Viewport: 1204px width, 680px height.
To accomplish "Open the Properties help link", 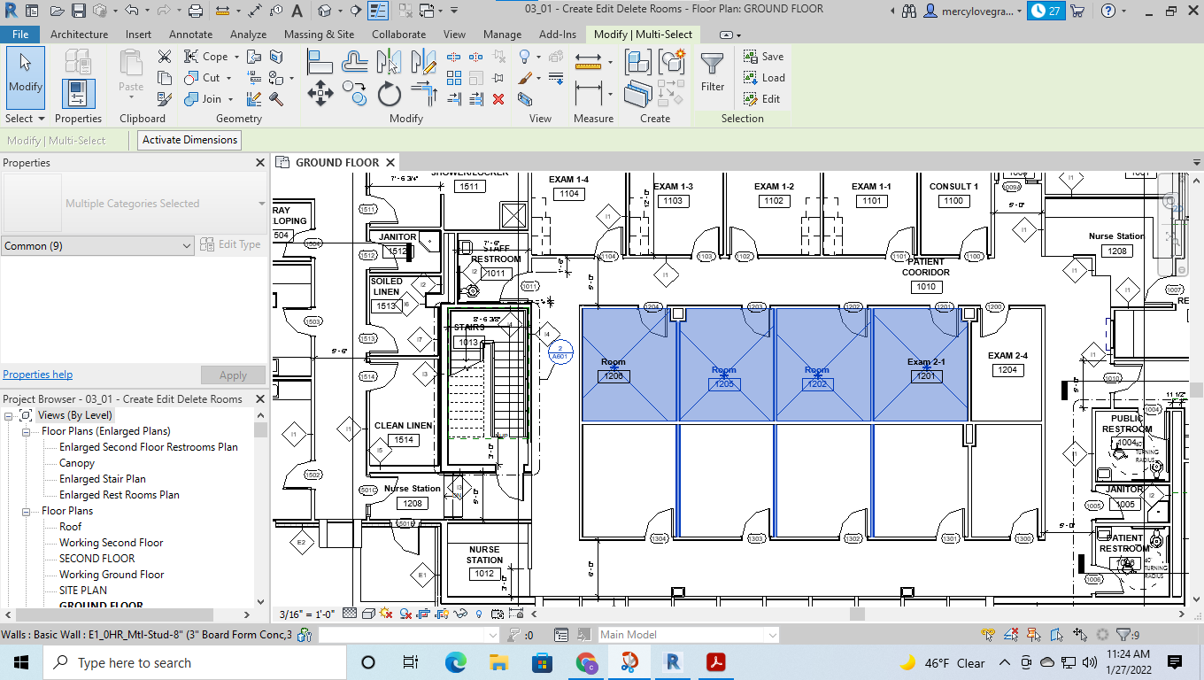I will (x=38, y=375).
